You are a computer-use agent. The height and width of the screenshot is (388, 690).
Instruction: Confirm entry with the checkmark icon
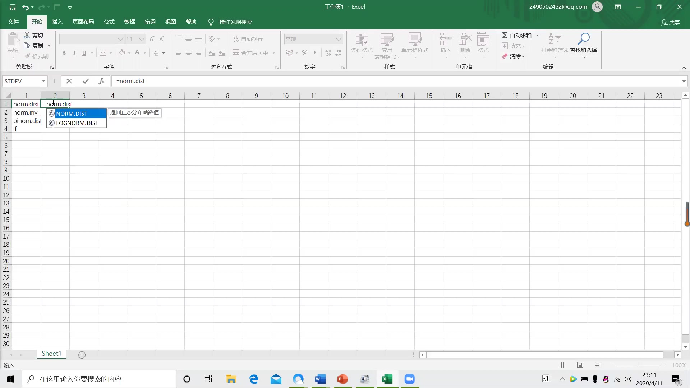tap(85, 81)
